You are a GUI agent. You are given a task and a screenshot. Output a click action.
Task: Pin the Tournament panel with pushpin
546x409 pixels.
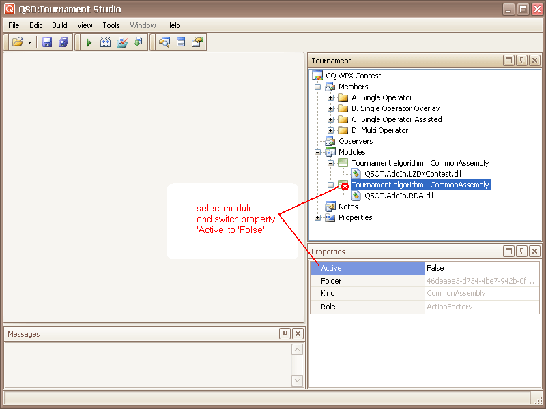[x=521, y=61]
